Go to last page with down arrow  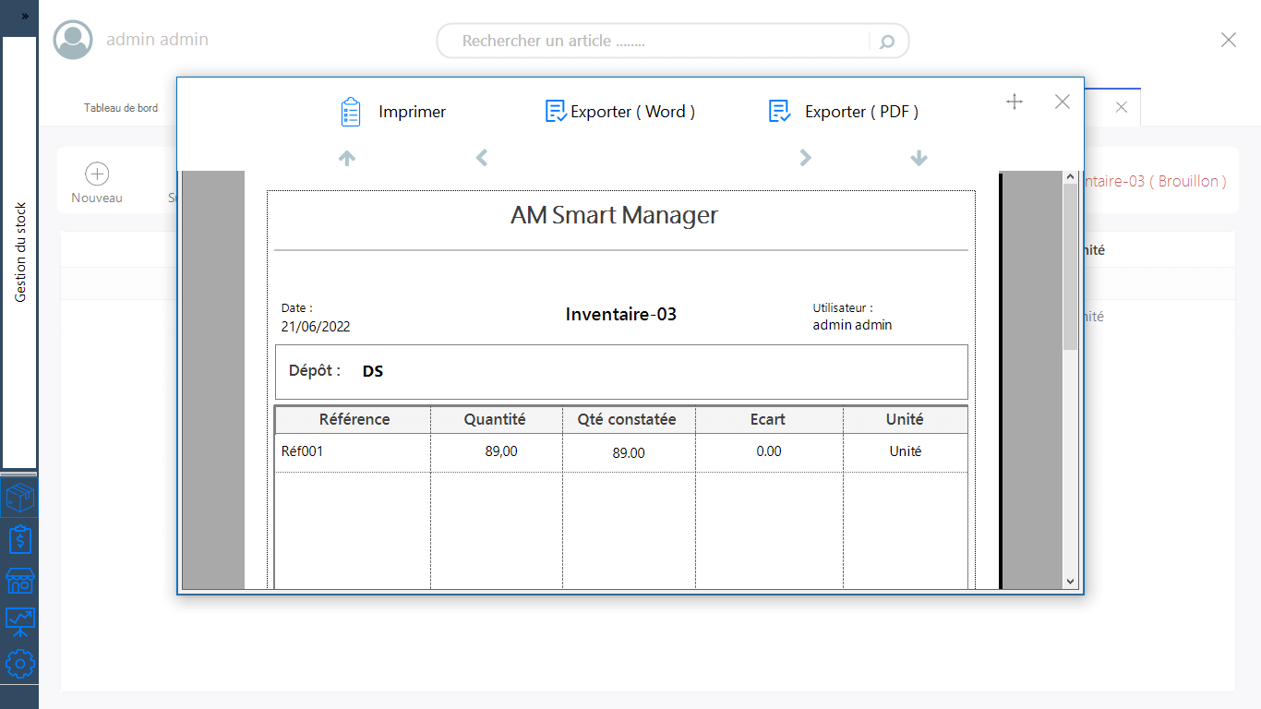click(919, 158)
